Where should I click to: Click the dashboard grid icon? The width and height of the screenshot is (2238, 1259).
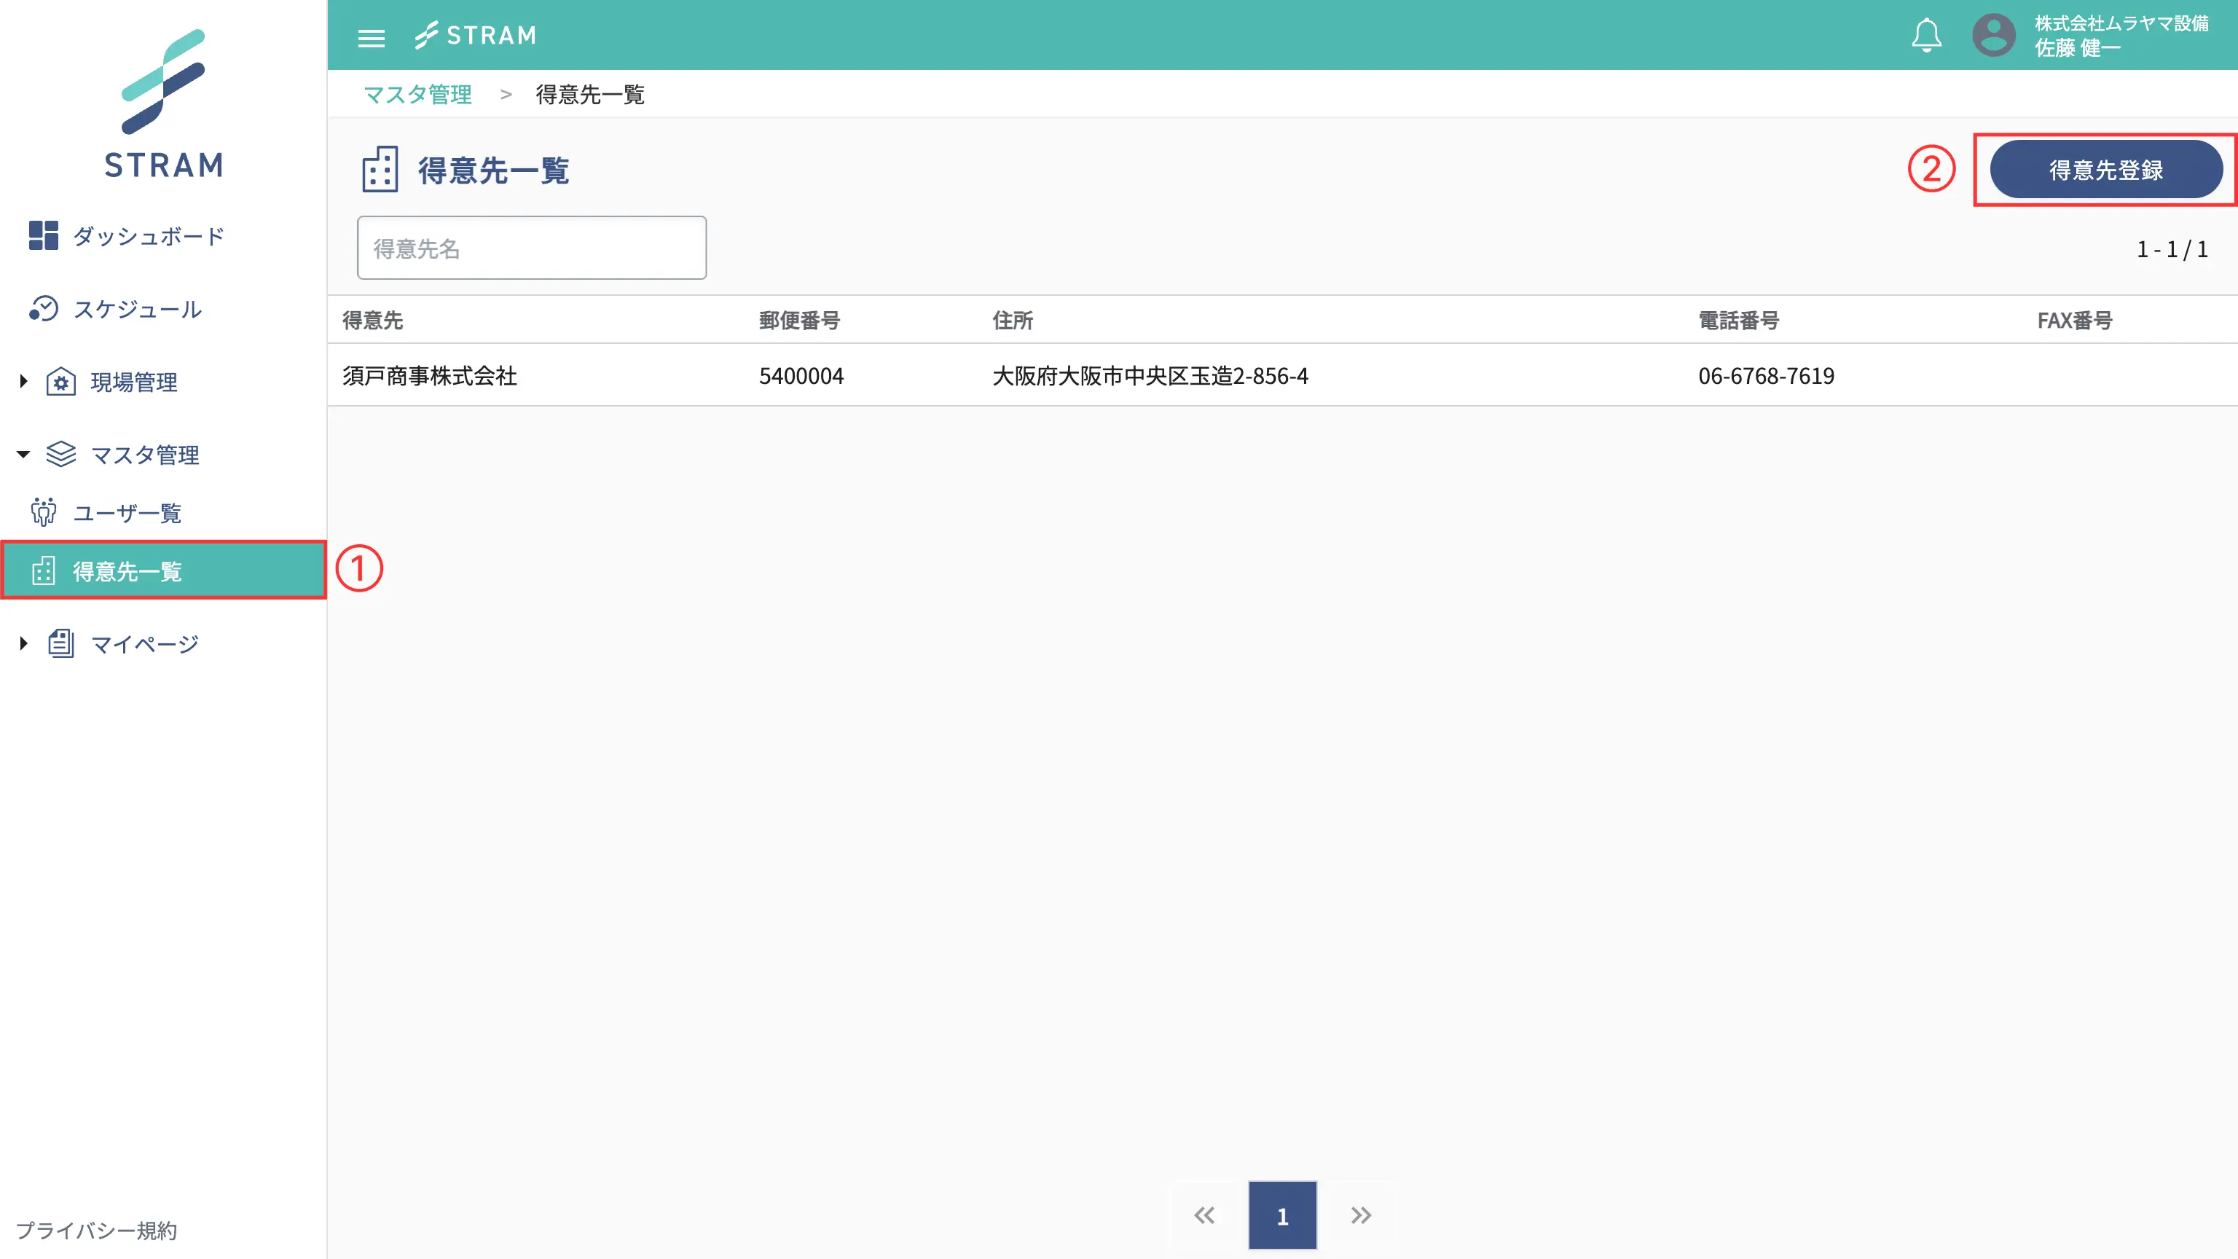(x=42, y=235)
